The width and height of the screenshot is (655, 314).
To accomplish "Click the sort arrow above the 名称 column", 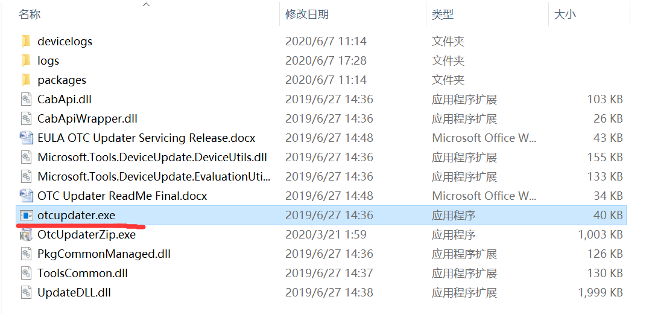I will coord(146,5).
